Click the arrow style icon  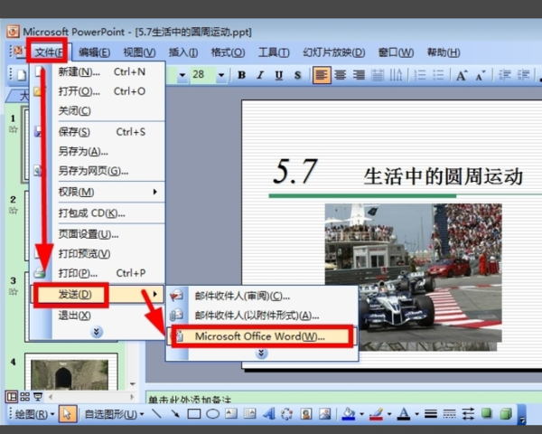[x=468, y=414]
